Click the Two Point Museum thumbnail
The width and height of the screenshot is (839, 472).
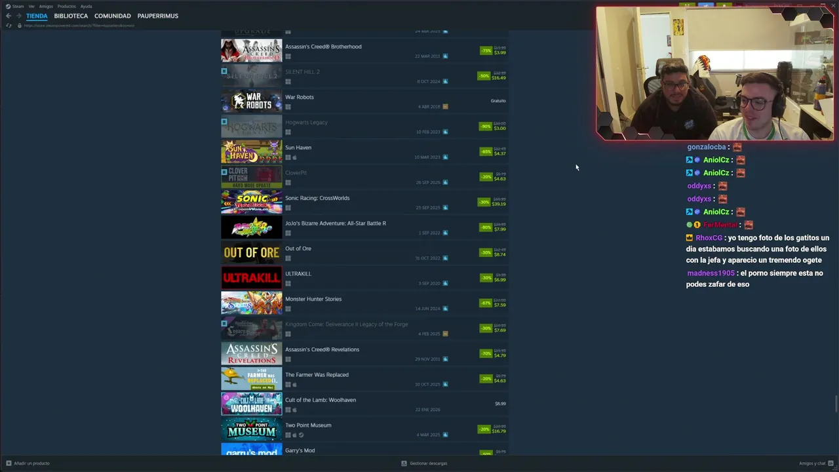point(252,429)
